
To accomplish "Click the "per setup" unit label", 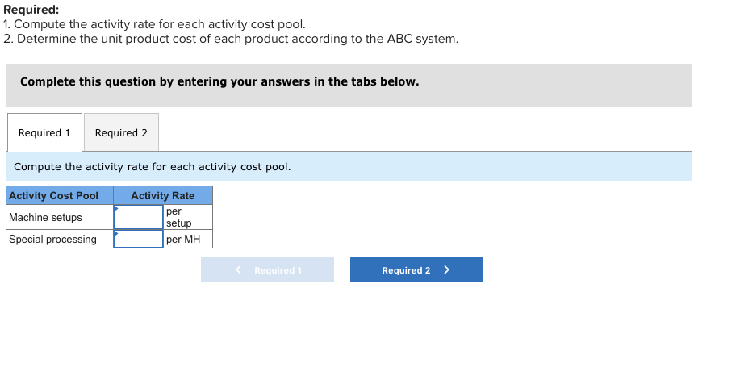I will (x=178, y=217).
